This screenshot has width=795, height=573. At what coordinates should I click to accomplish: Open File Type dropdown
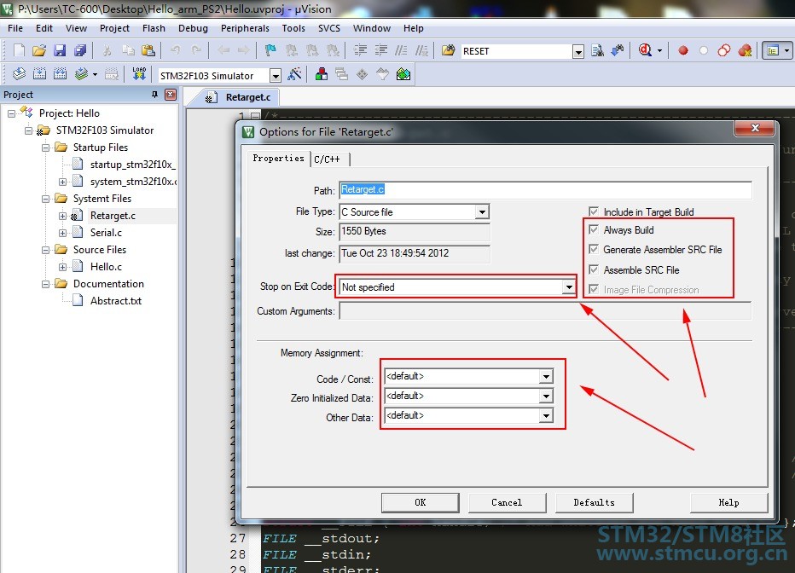pyautogui.click(x=482, y=211)
